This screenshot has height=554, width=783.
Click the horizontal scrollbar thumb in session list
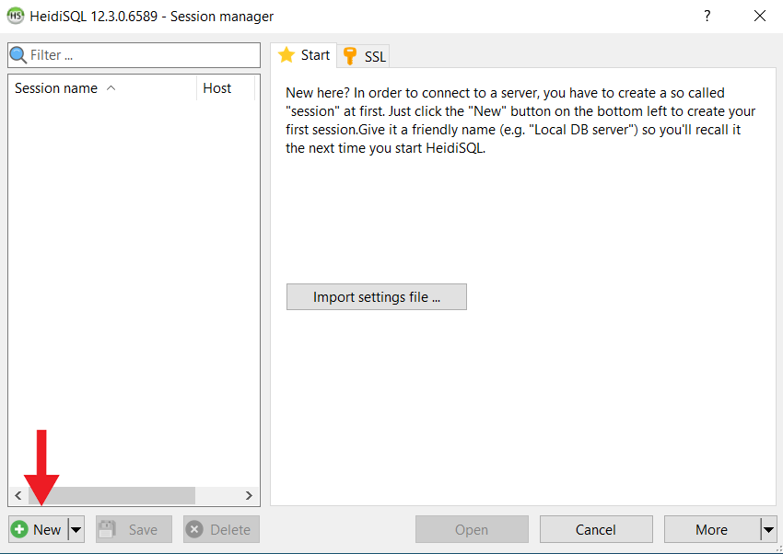111,495
